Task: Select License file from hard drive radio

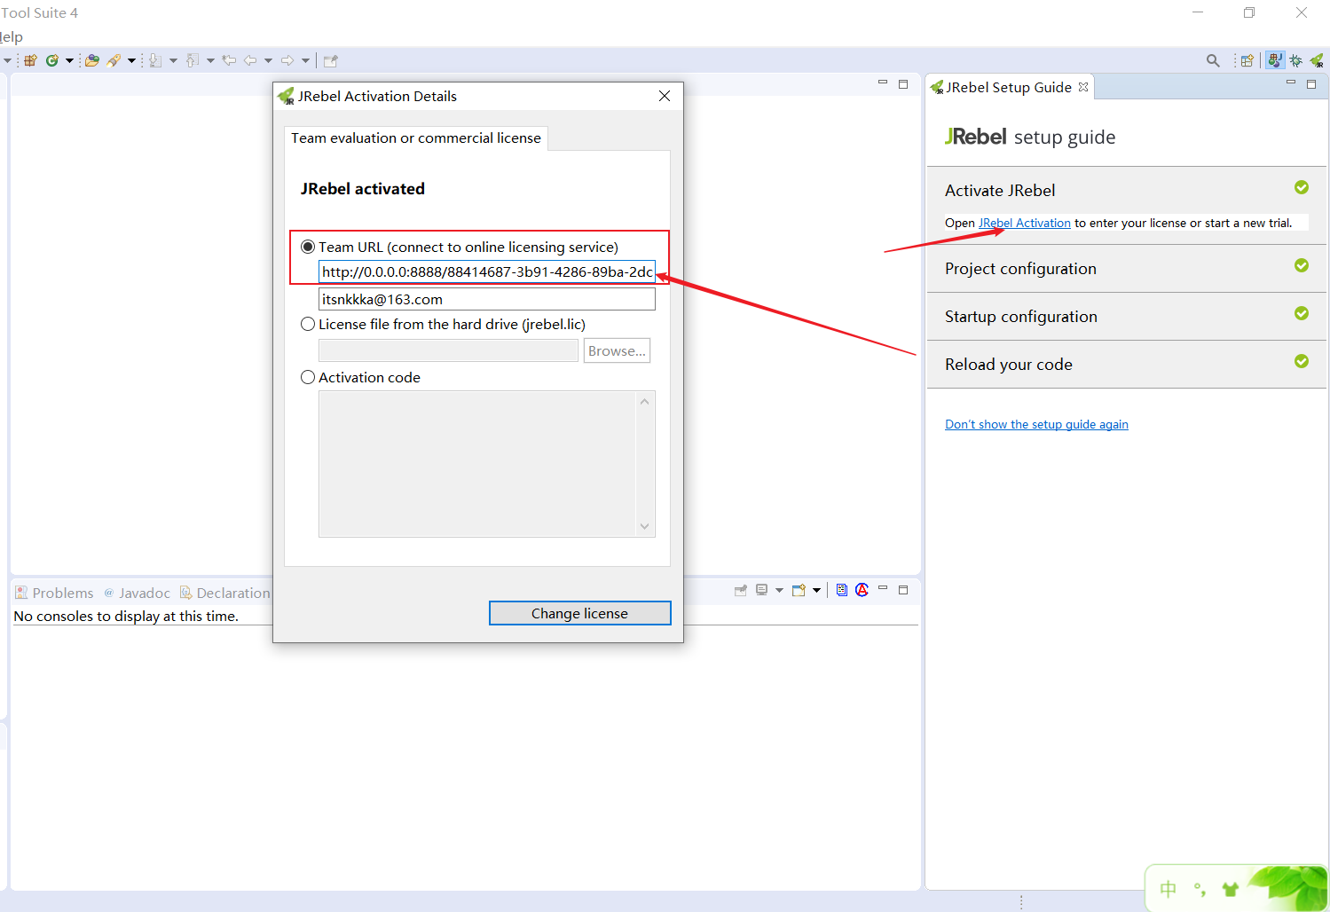Action: pyautogui.click(x=308, y=324)
